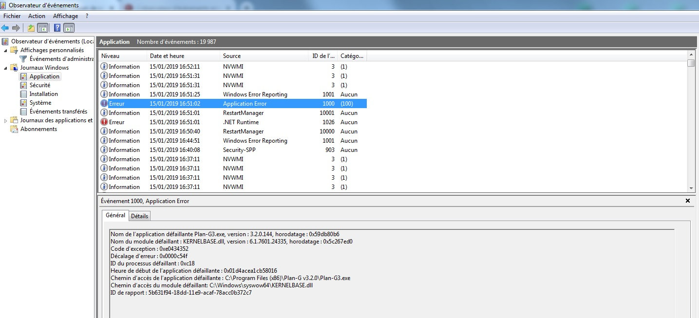
Task: Toggle the console tree show/hide icon
Action: 42,28
